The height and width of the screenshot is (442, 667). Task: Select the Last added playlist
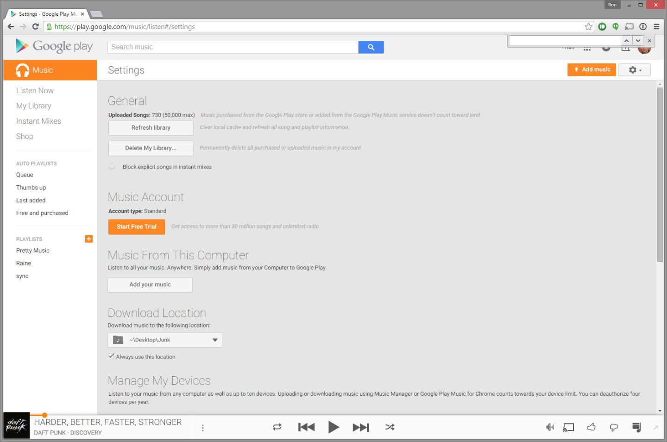pyautogui.click(x=31, y=200)
